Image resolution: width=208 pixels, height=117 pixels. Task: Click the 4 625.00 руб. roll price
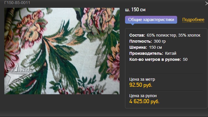tap(144, 101)
